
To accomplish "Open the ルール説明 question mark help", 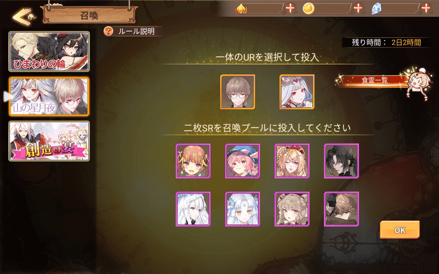I will tap(108, 31).
